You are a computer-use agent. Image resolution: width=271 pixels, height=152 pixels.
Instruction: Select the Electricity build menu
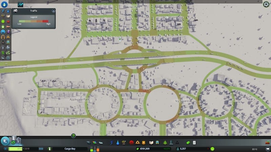point(111,143)
